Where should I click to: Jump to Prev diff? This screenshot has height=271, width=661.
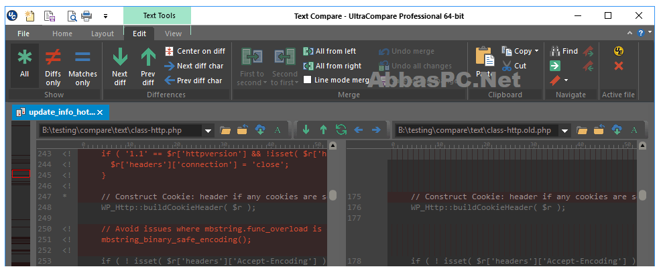click(148, 68)
